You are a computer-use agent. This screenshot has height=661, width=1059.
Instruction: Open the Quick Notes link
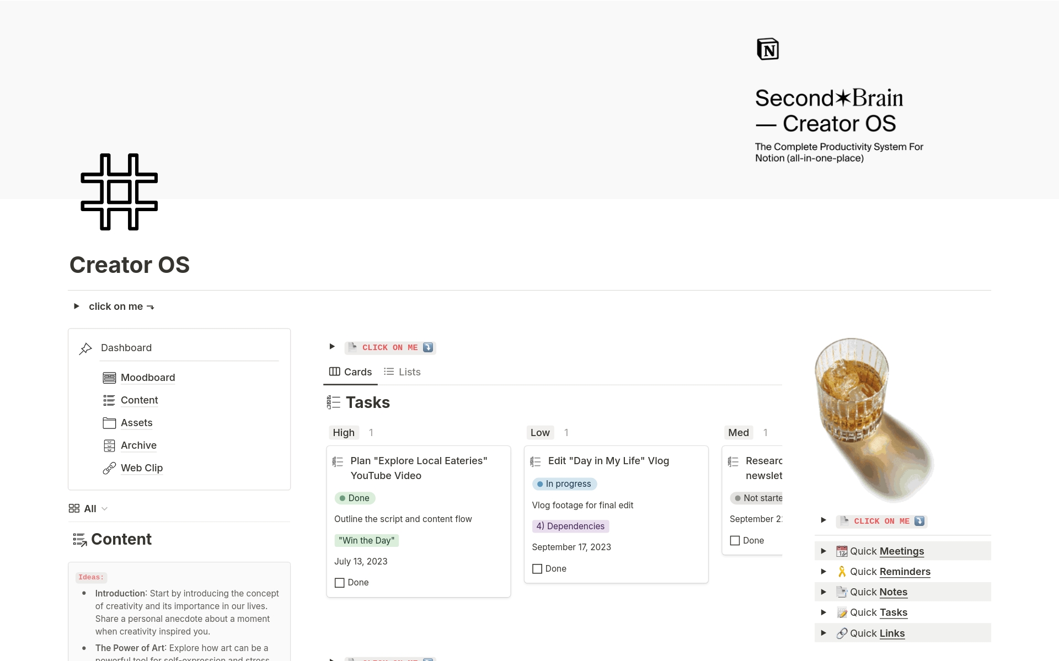893,592
